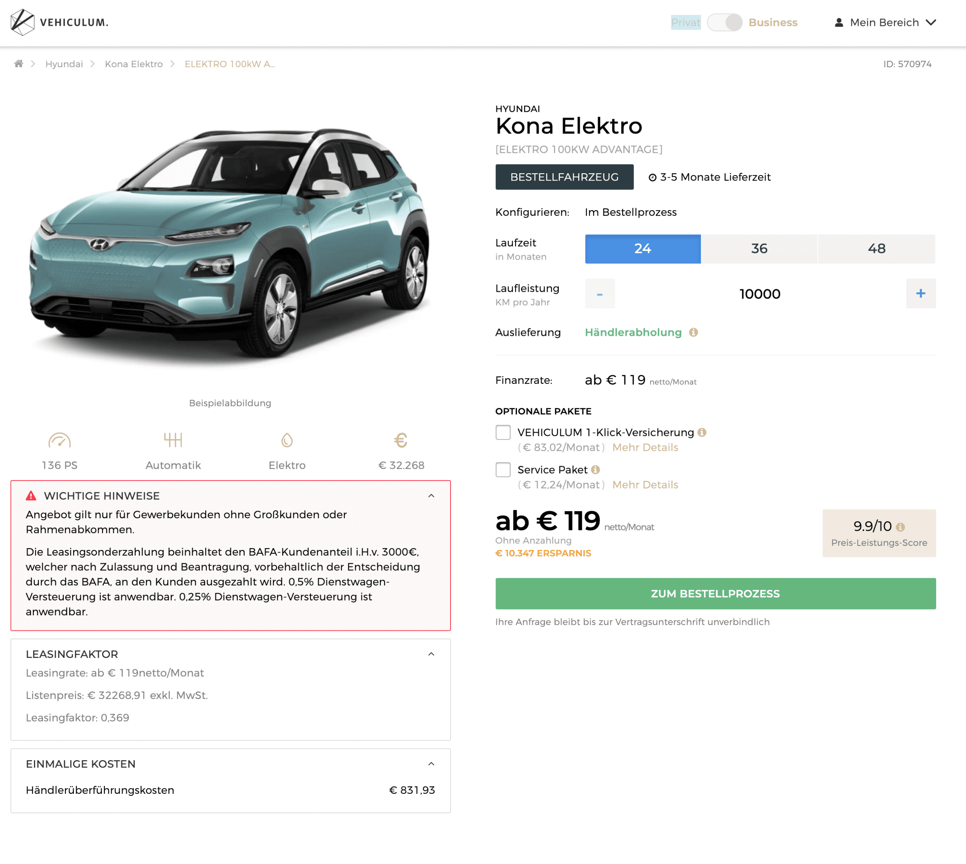
Task: Collapse the Leasingfaktor section
Action: 431,654
